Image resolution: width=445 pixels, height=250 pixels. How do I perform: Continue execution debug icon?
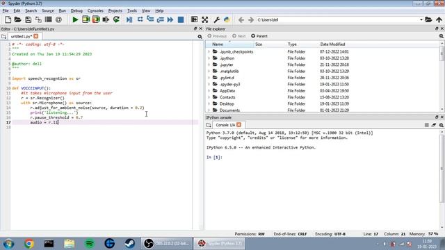170,19
